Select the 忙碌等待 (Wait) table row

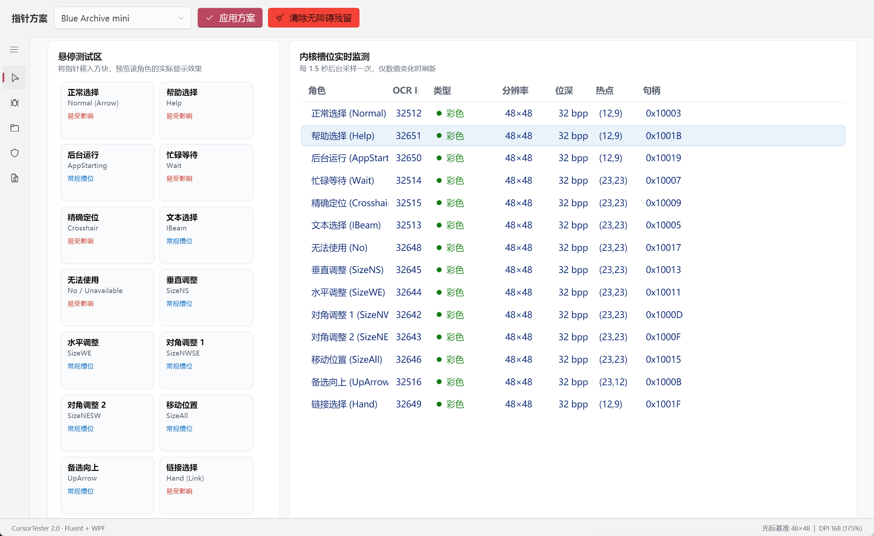coord(573,180)
